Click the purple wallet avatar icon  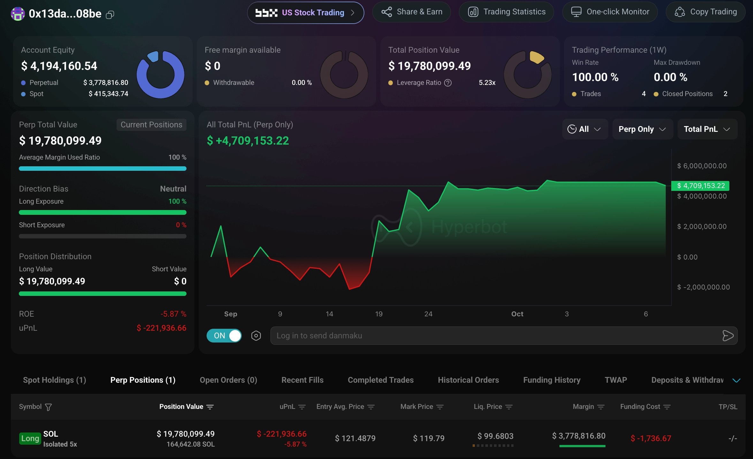click(18, 14)
